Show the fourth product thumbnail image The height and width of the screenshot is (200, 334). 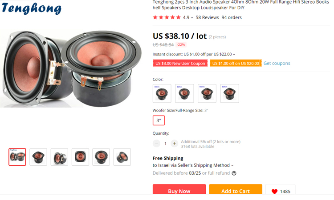80,157
